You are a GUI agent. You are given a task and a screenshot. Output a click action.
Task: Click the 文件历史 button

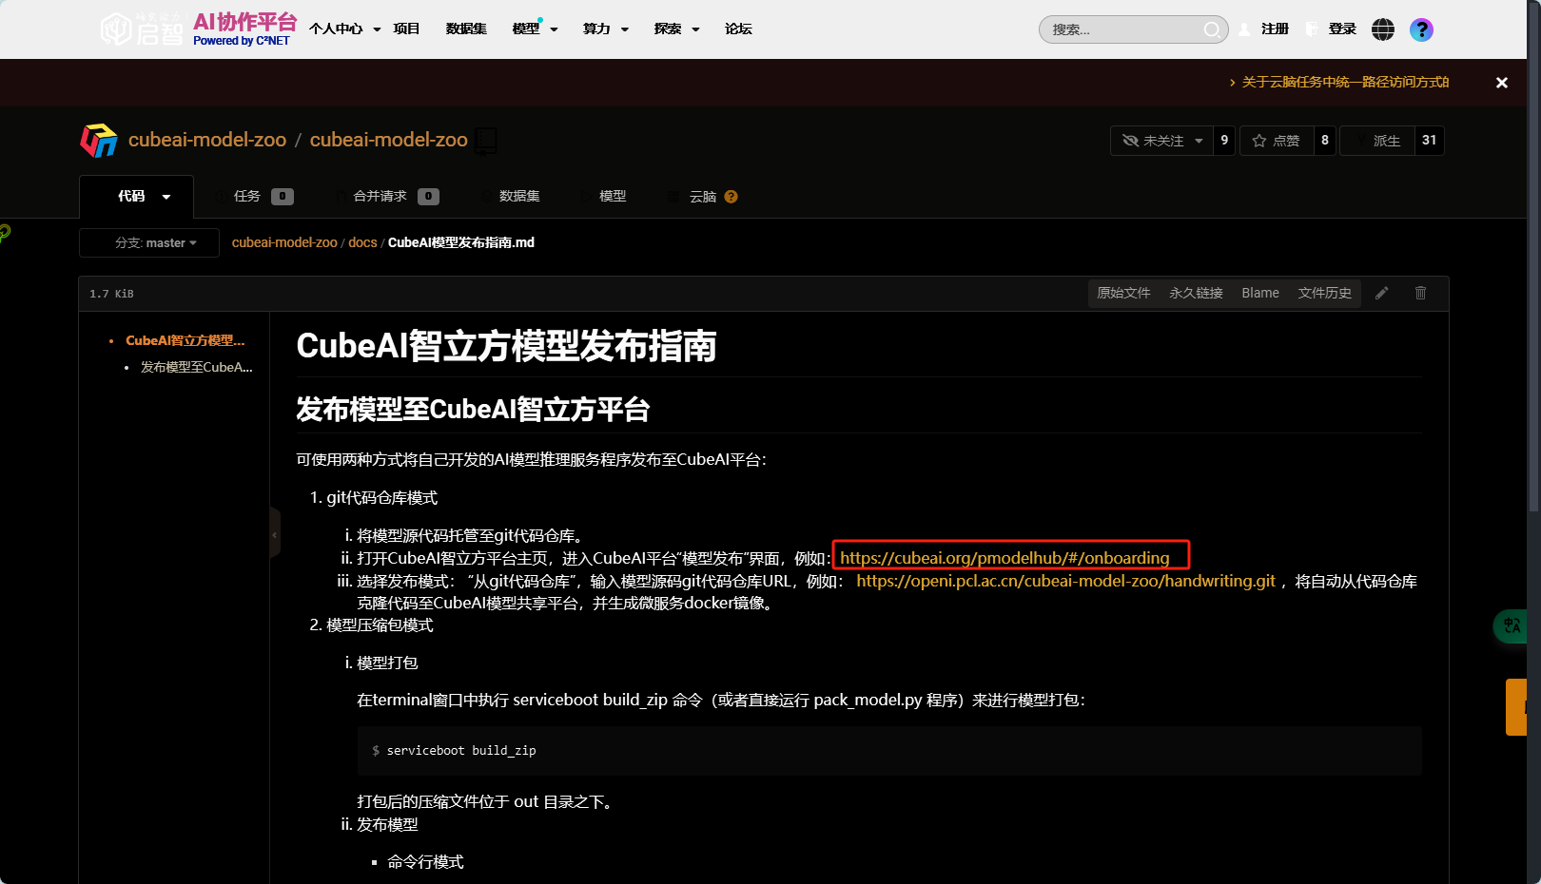[x=1325, y=293]
